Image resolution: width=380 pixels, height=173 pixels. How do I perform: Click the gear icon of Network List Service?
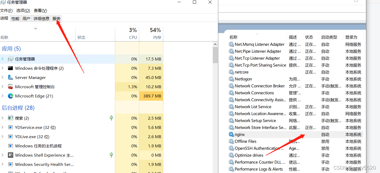pyautogui.click(x=231, y=107)
